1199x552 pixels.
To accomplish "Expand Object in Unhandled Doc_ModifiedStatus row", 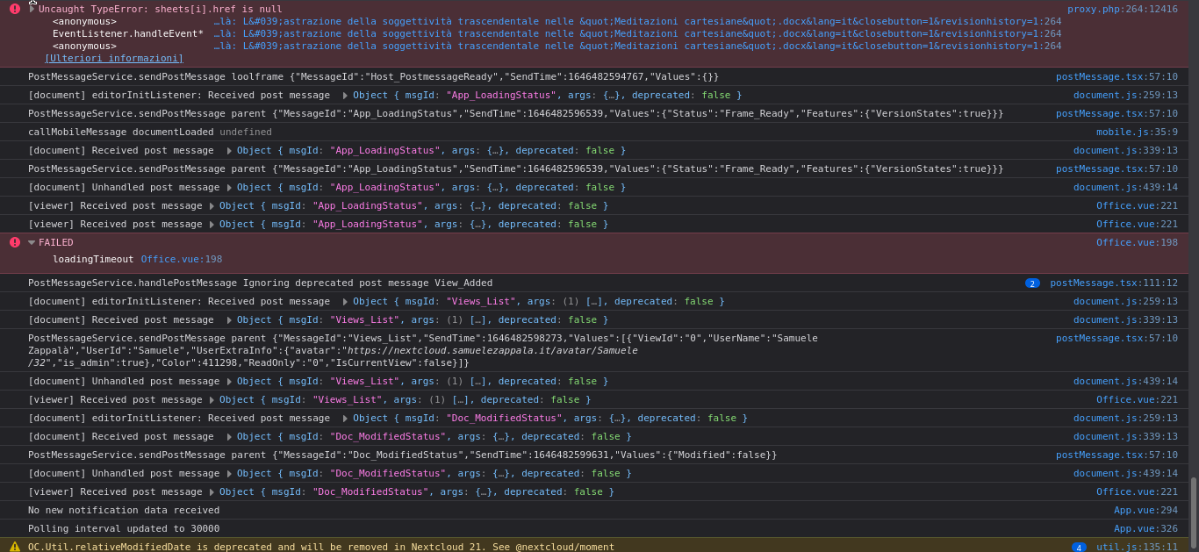I will click(229, 474).
